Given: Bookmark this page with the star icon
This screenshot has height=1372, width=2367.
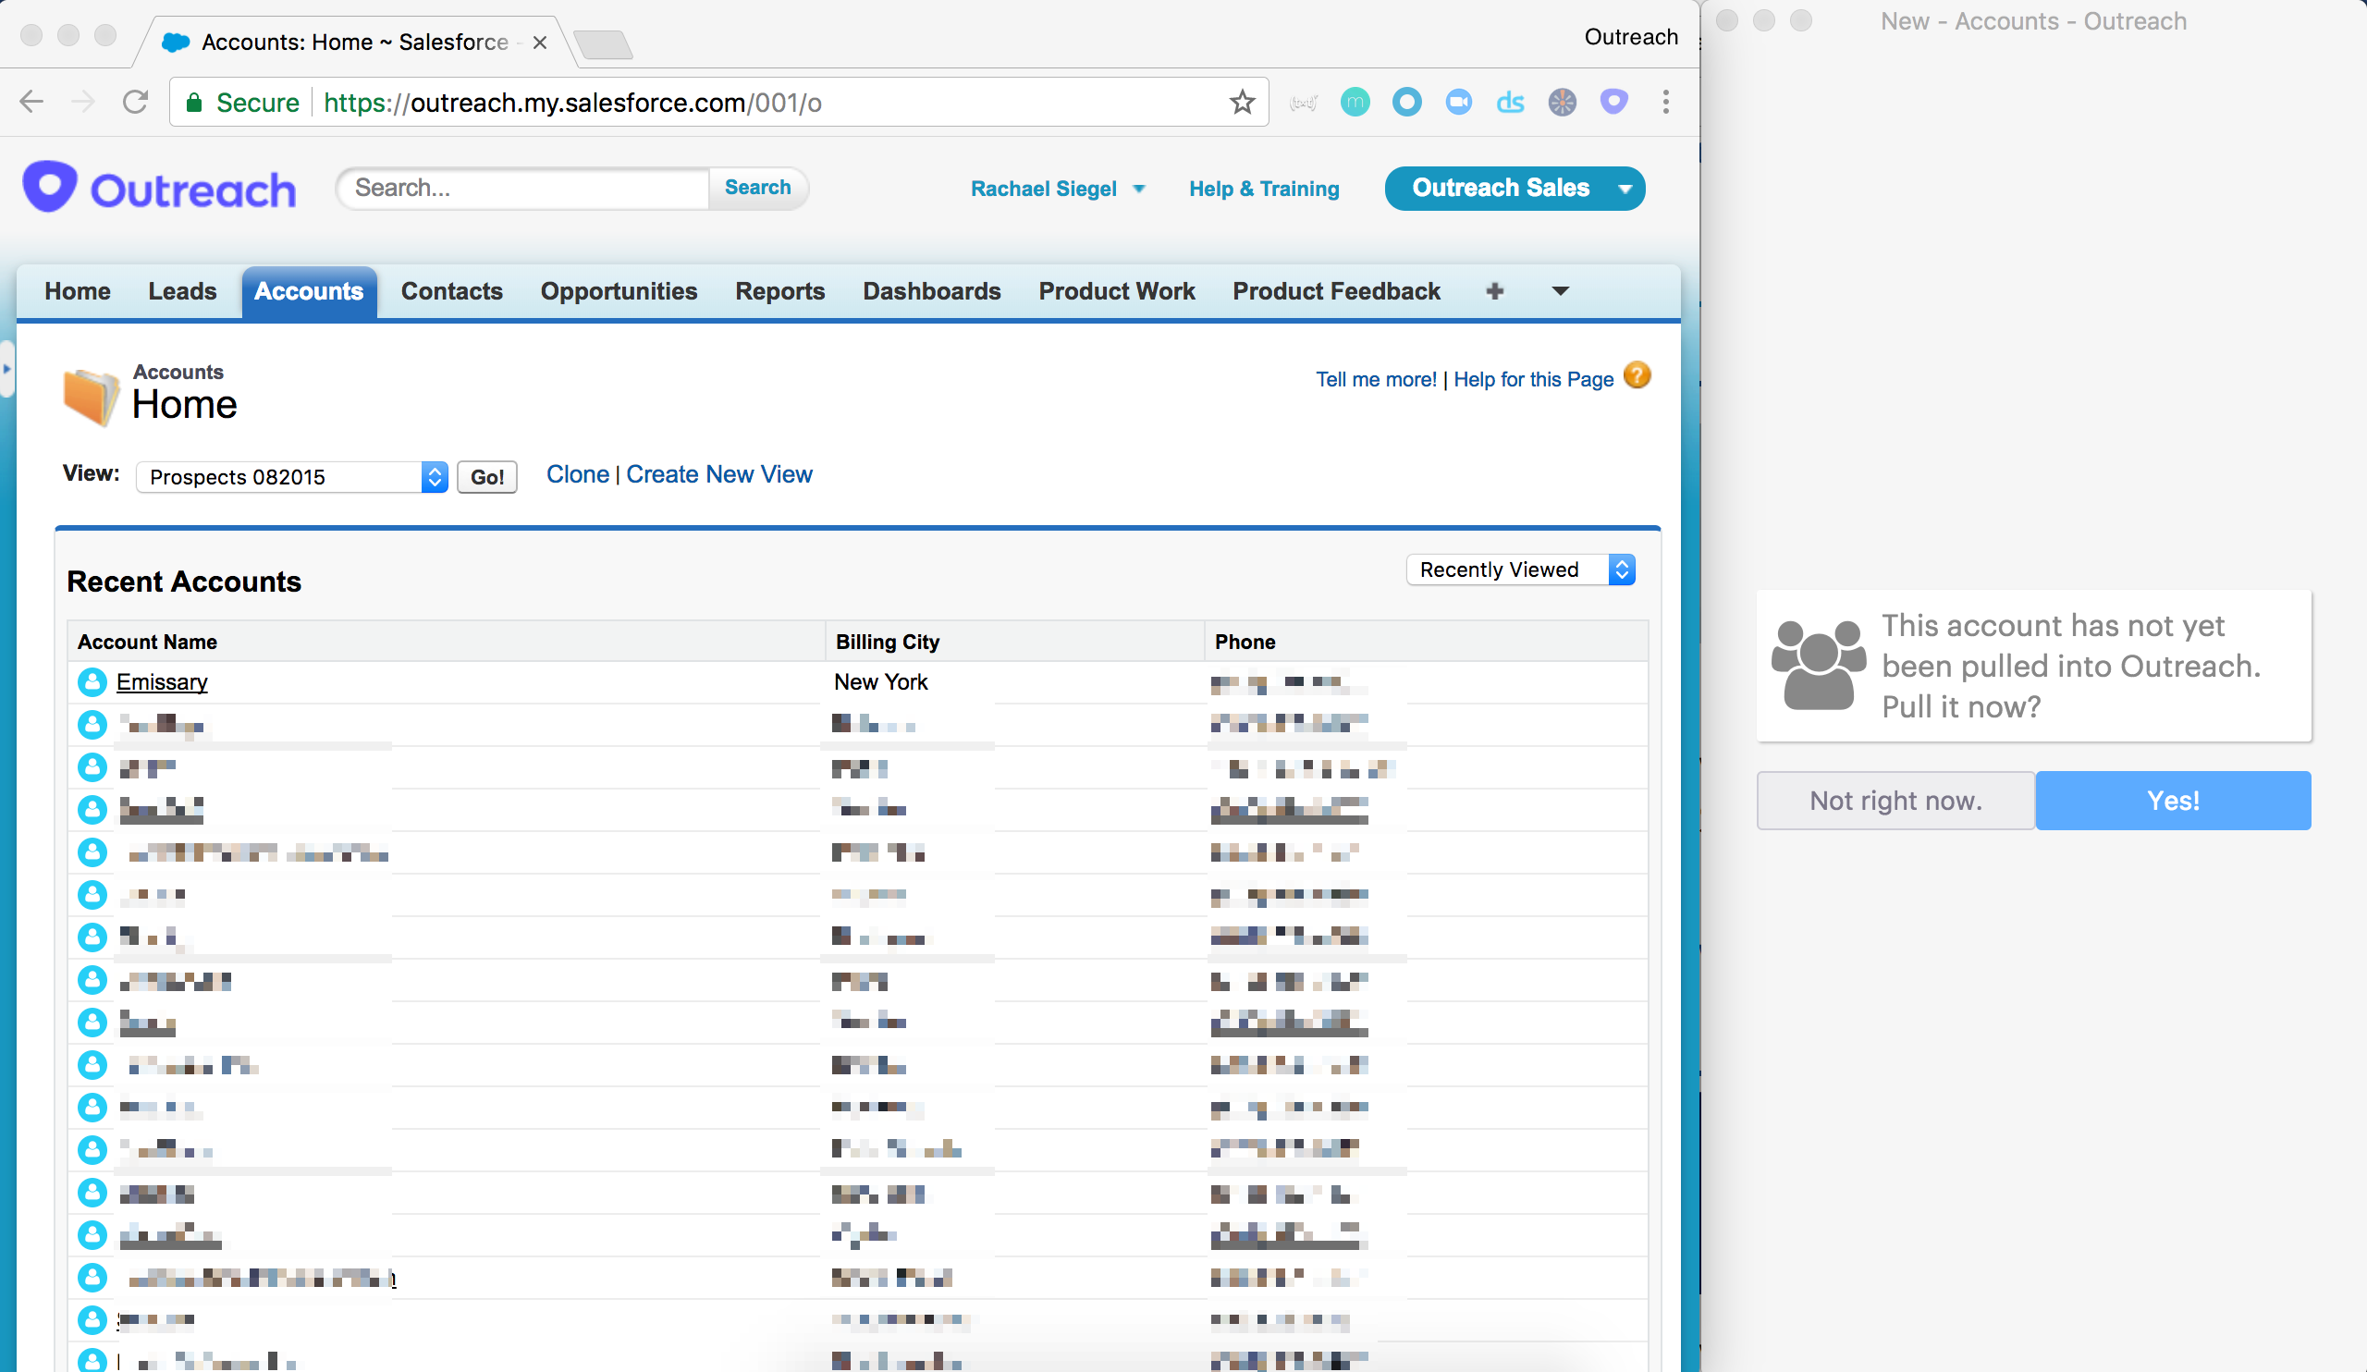Looking at the screenshot, I should click(1242, 102).
